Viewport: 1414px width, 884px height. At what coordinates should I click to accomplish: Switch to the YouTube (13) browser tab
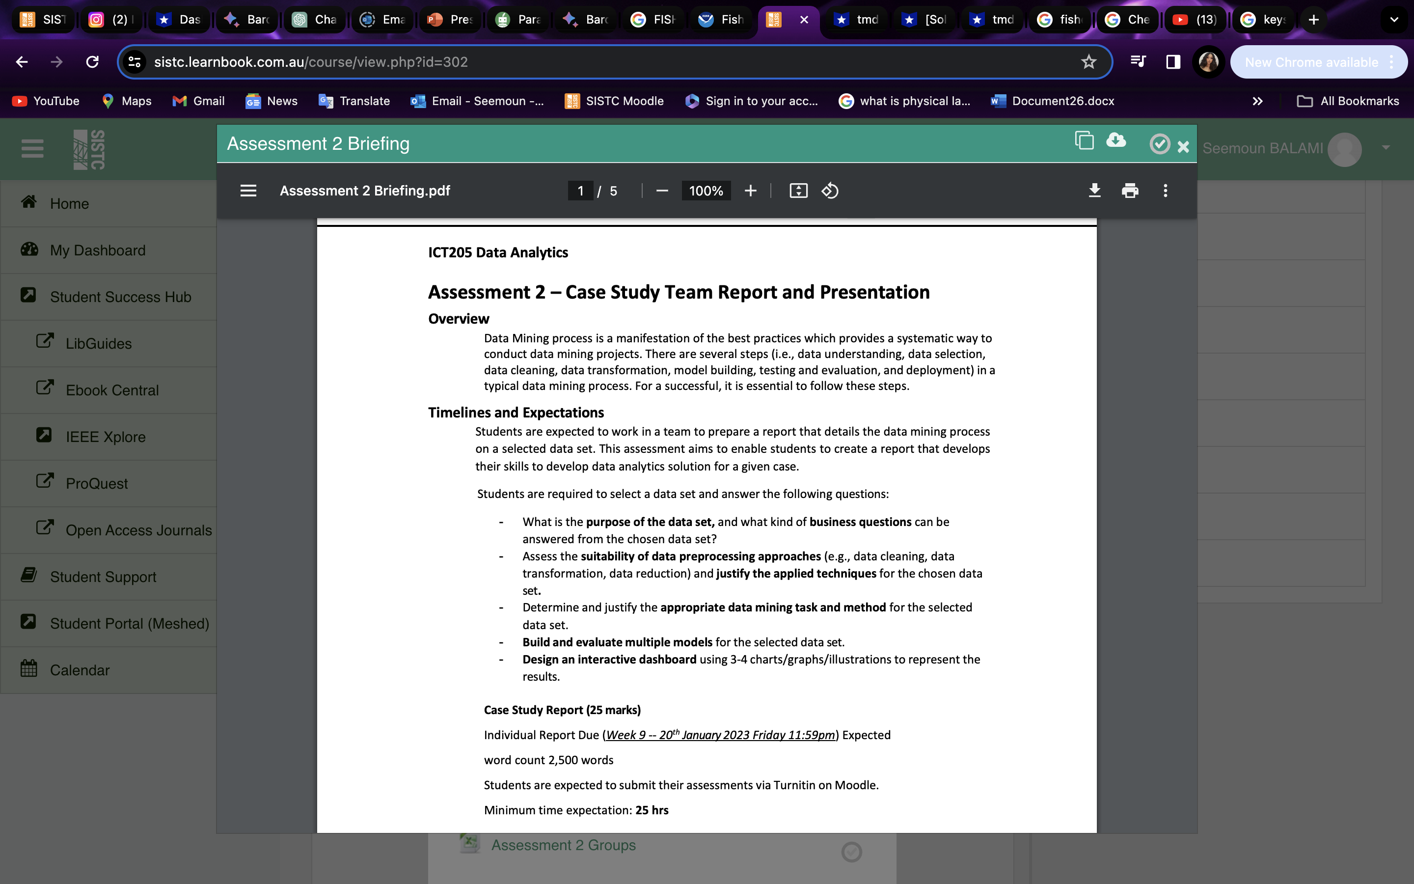click(x=1195, y=19)
